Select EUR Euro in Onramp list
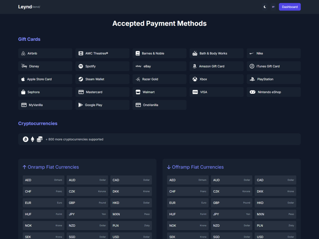This screenshot has height=239, width=319. [x=43, y=203]
